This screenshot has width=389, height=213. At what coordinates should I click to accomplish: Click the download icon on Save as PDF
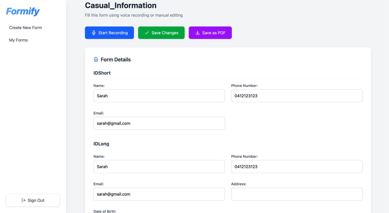(x=198, y=33)
